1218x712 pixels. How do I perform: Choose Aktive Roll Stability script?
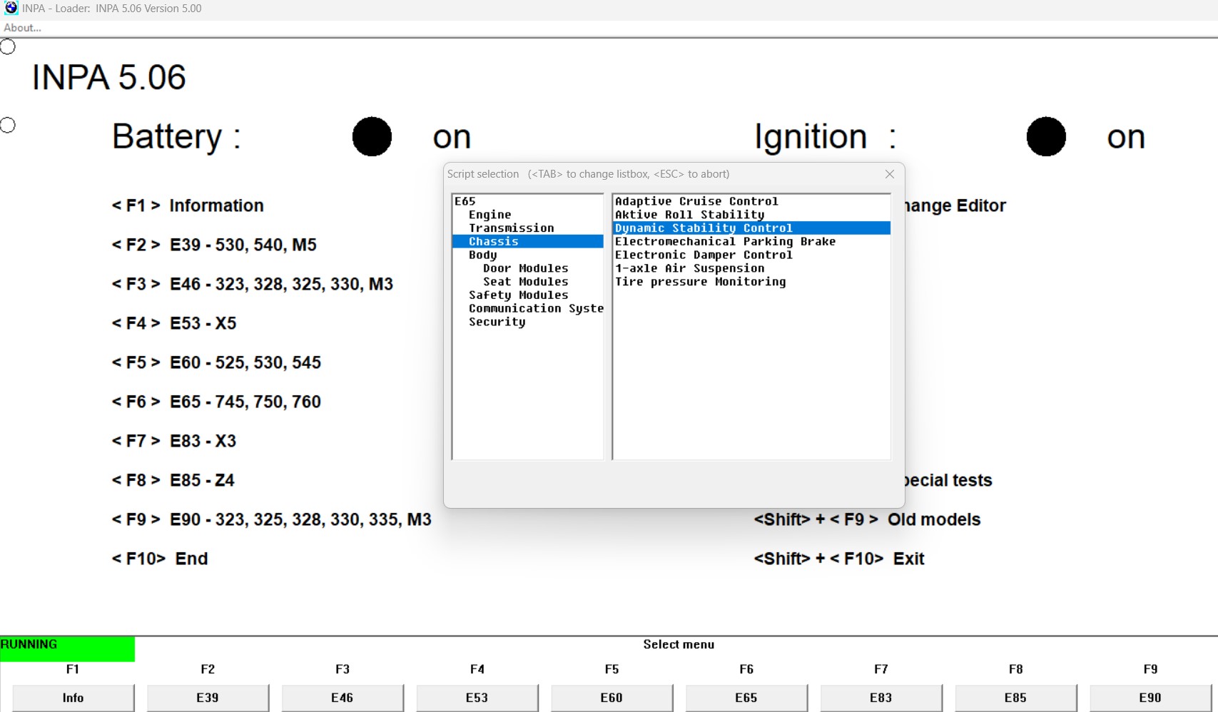[x=689, y=215]
